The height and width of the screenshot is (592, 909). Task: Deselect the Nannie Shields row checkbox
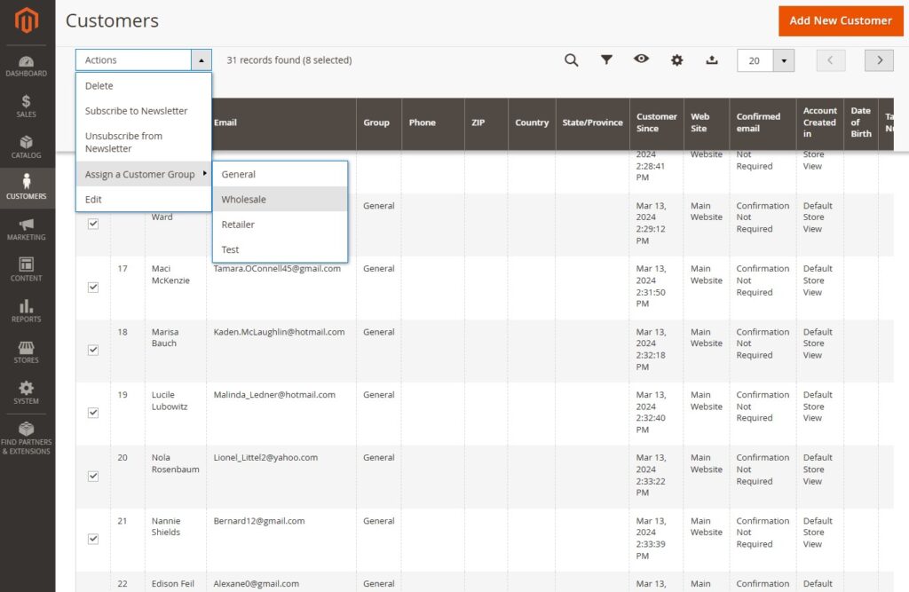[x=93, y=539]
